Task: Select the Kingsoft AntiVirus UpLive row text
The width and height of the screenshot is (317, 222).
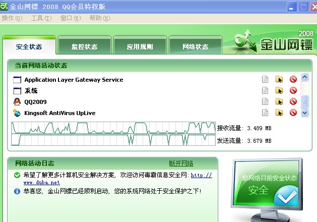Action: 60,113
